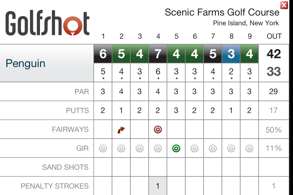
Task: Select the GIR icon on hole 6
Action: click(x=194, y=148)
